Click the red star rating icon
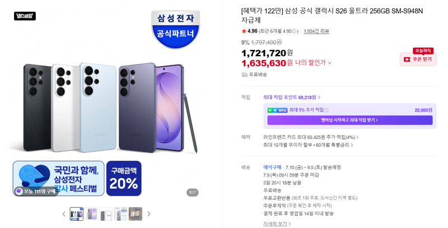 pos(244,31)
